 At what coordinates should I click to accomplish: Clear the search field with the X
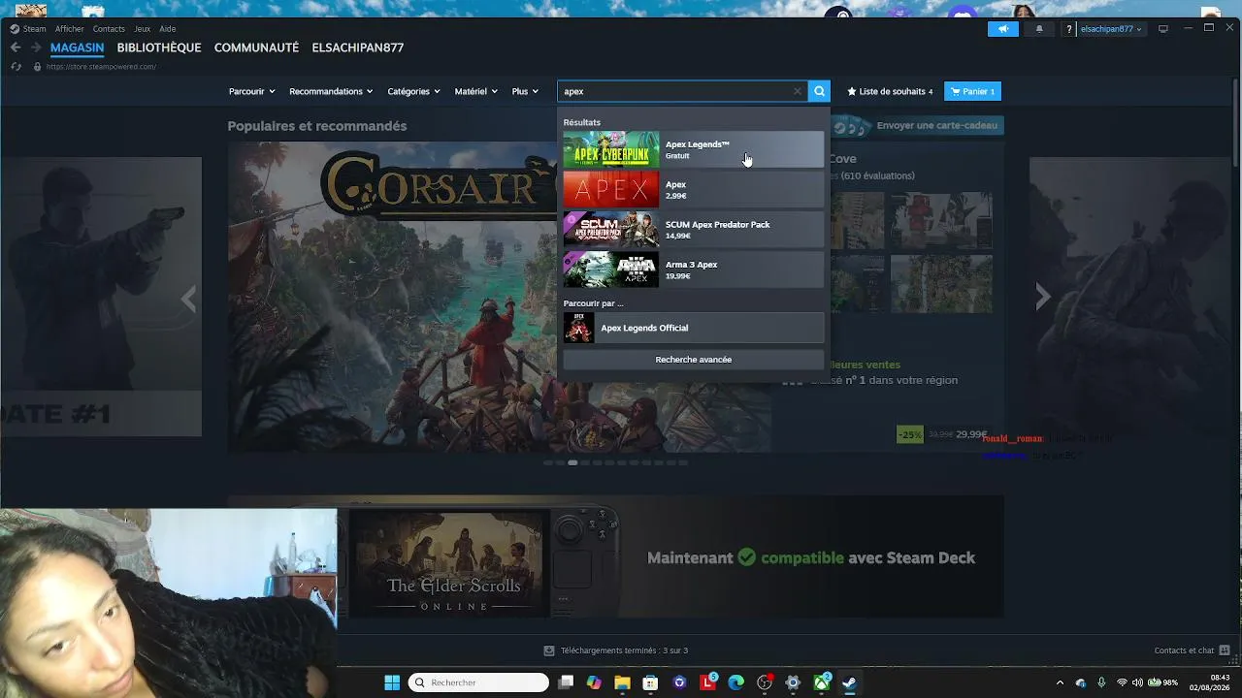pos(798,91)
